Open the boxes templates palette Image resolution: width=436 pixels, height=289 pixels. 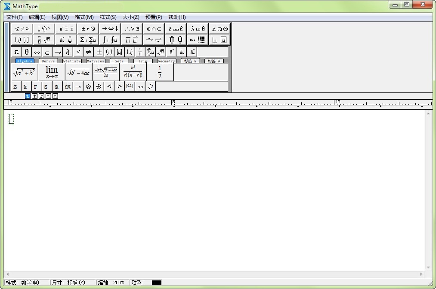[x=220, y=40]
